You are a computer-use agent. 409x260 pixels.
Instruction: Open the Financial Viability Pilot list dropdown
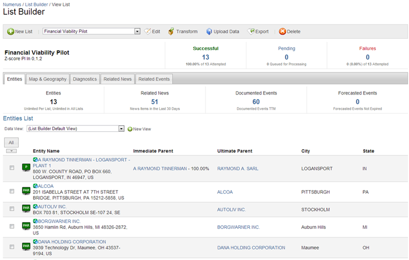coord(137,32)
